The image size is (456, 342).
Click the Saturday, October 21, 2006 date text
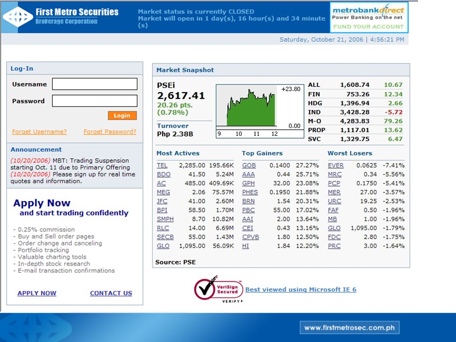tap(322, 39)
